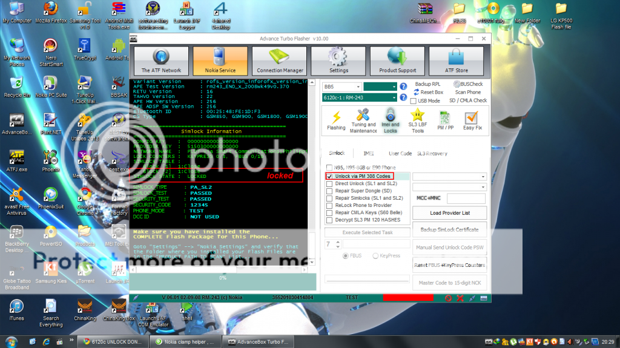This screenshot has width=620, height=348.
Task: Open the Recycle Bin
Action: pyautogui.click(x=16, y=87)
